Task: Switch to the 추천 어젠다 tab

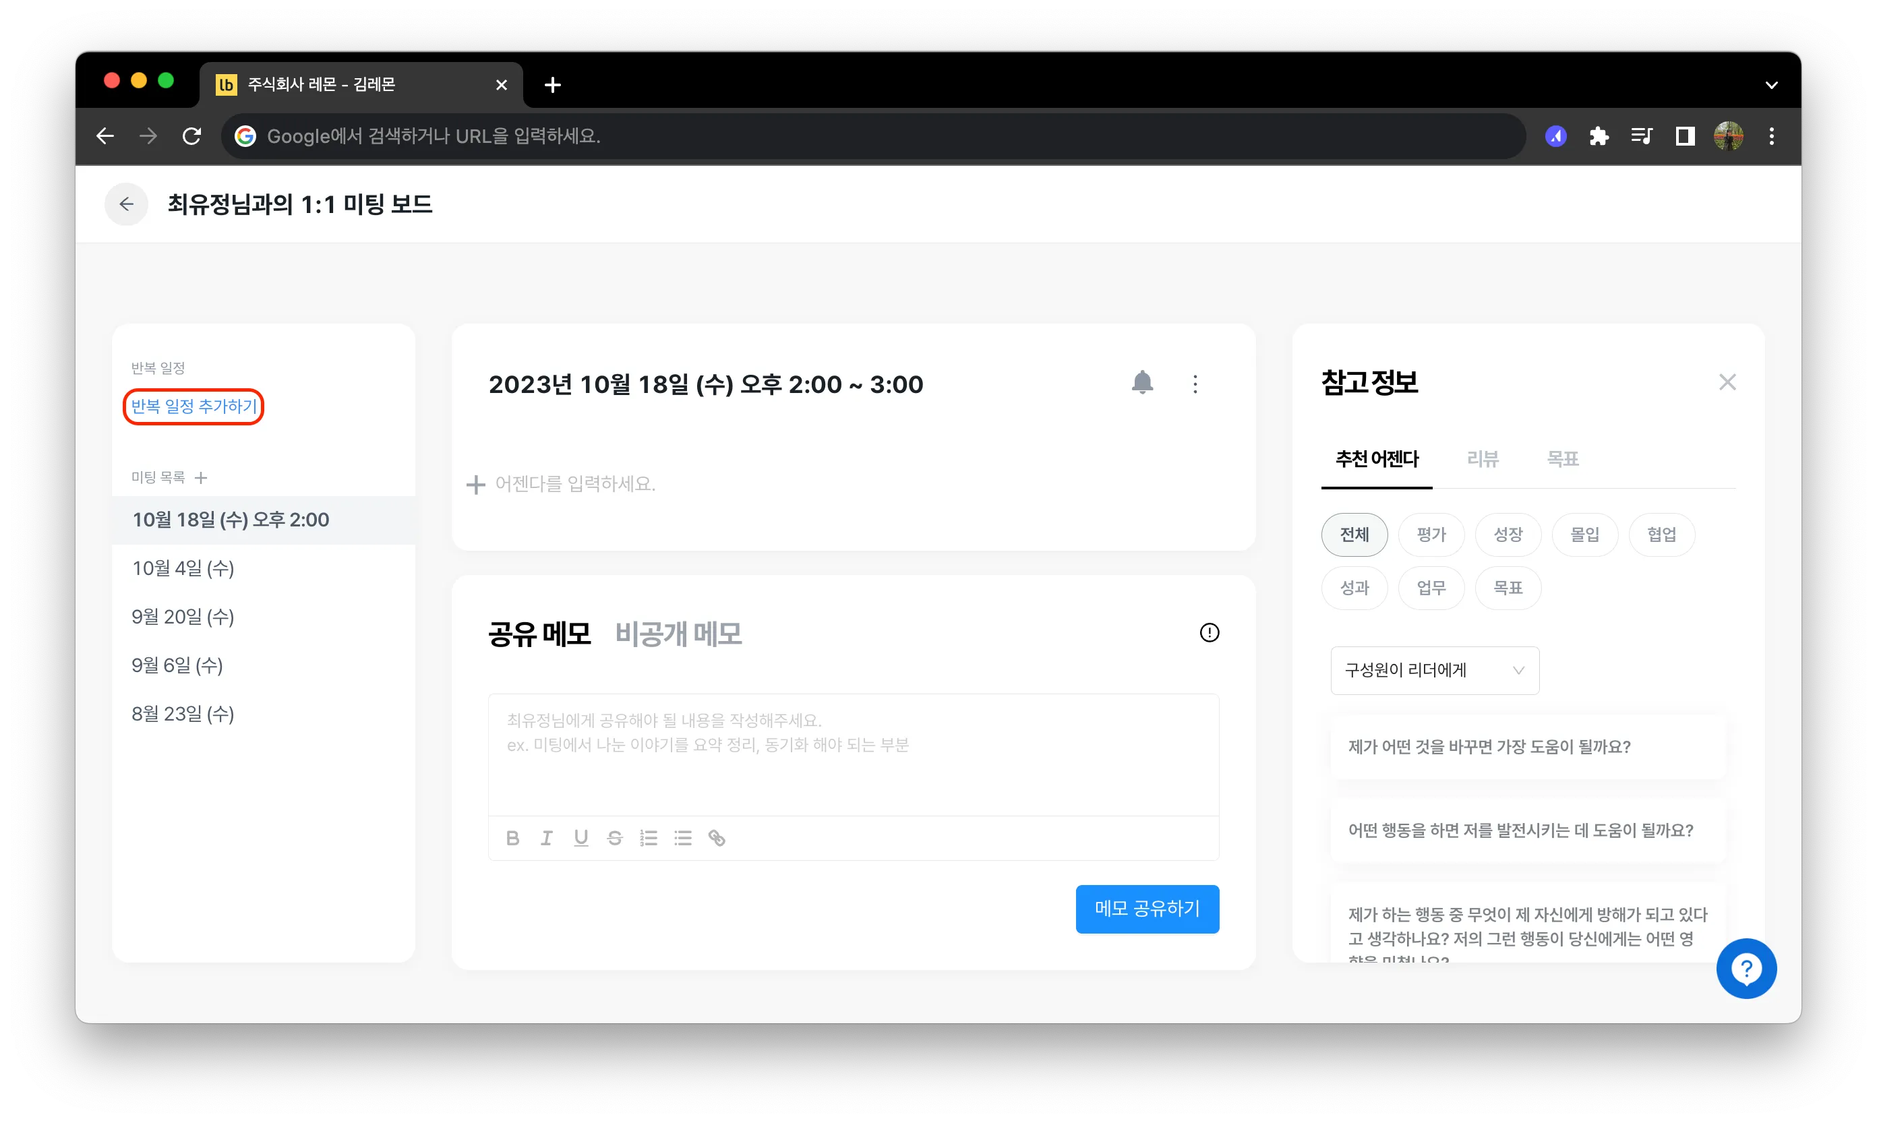Action: tap(1377, 459)
